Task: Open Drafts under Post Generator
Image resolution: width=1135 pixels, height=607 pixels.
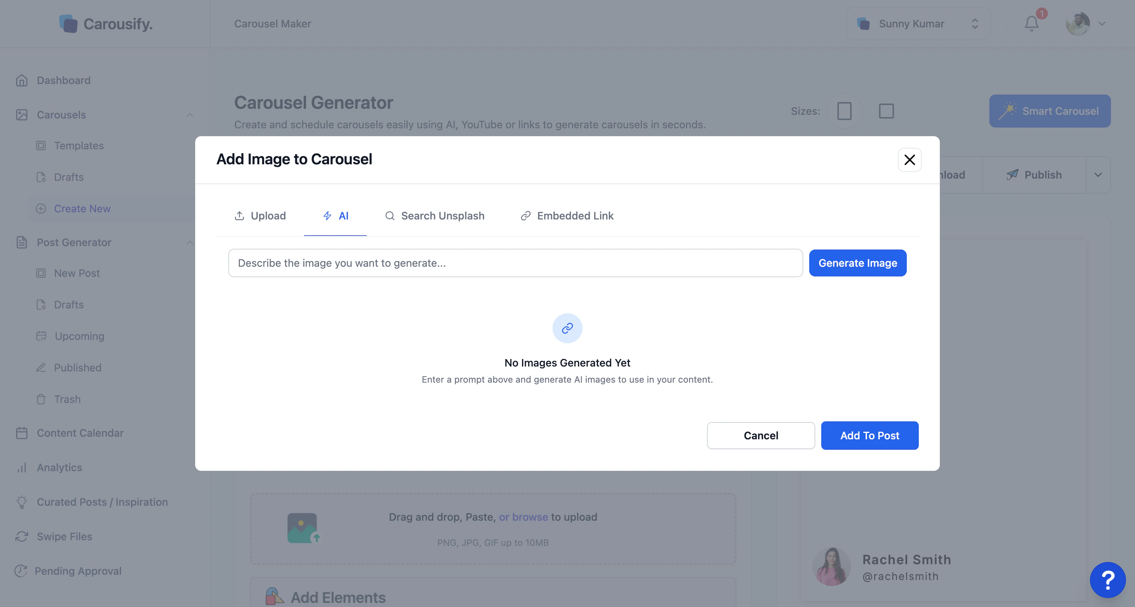Action: pyautogui.click(x=69, y=304)
